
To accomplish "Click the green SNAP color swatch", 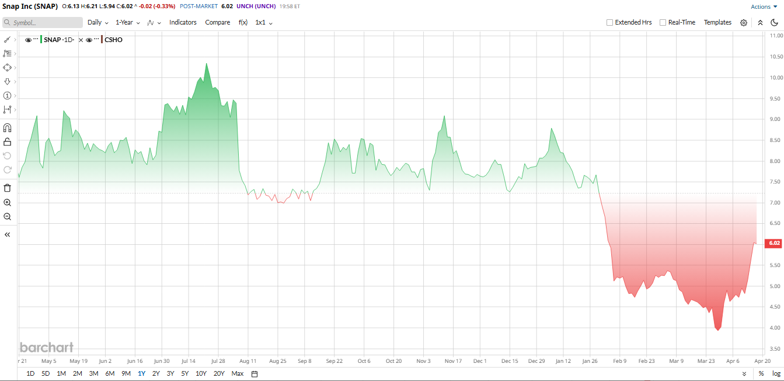I will point(41,40).
